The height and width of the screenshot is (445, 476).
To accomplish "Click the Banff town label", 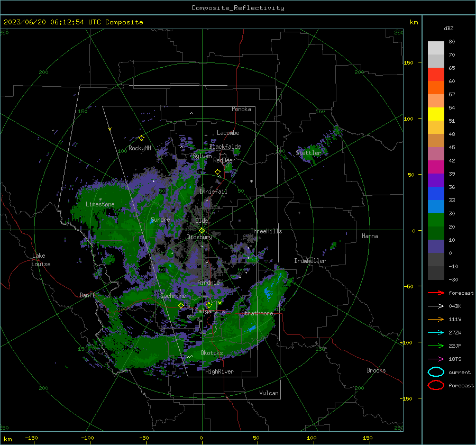I will click(87, 295).
